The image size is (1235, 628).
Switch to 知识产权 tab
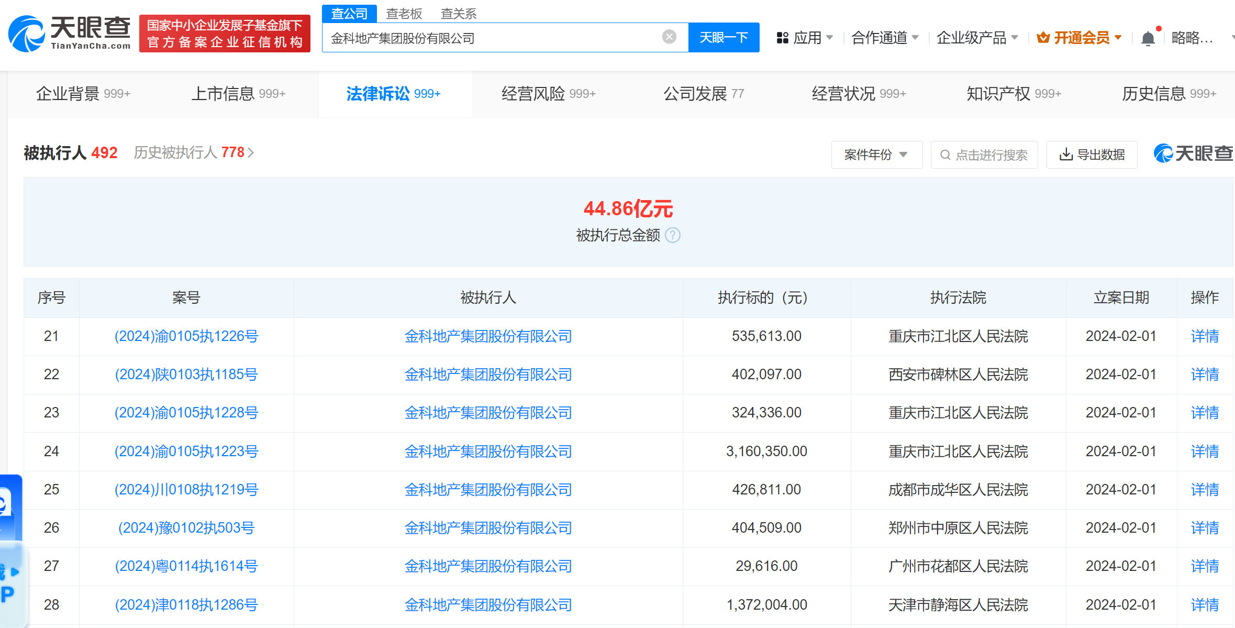click(1014, 94)
